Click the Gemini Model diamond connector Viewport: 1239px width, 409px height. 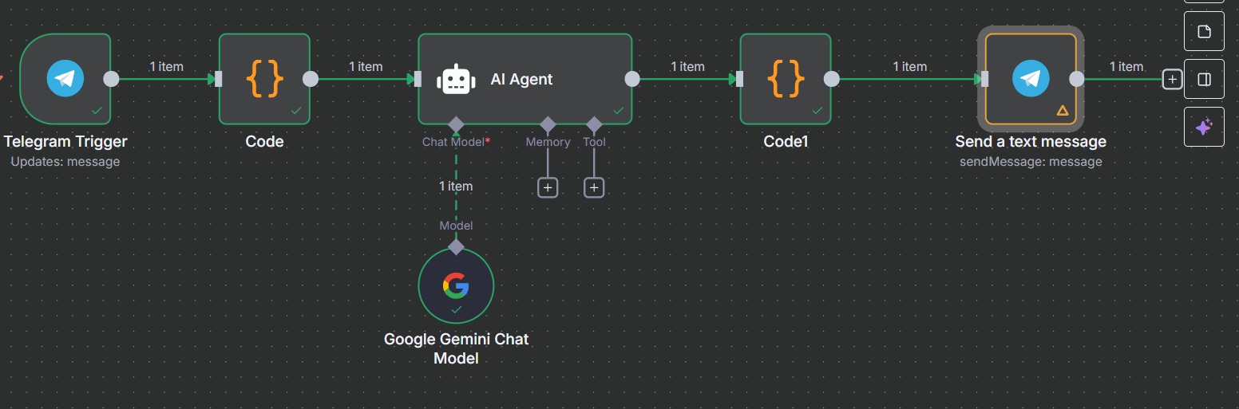pos(456,247)
